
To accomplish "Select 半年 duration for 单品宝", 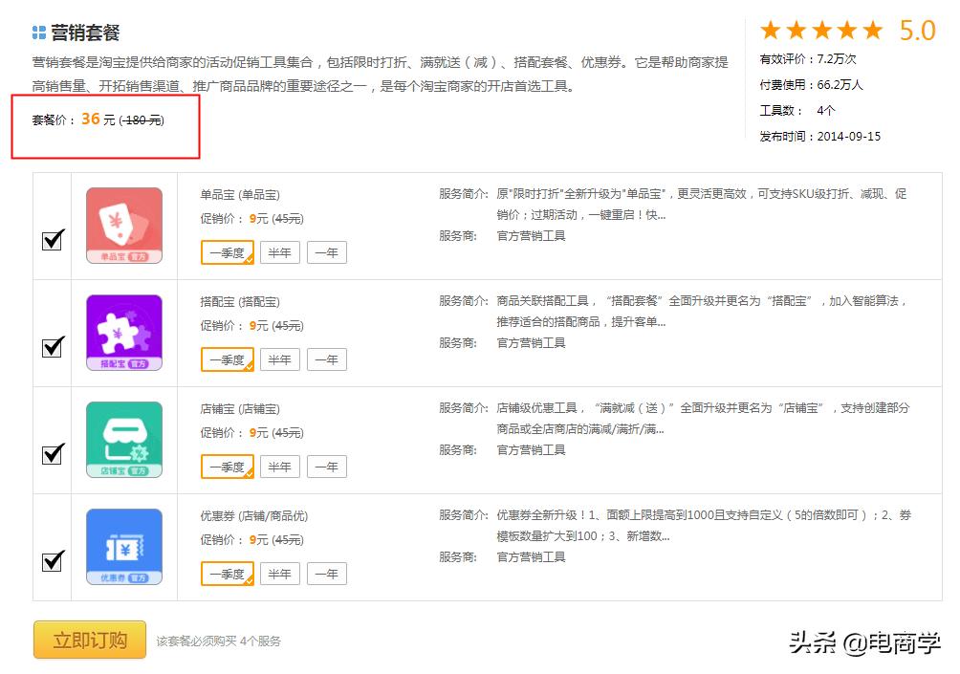I will pos(279,252).
